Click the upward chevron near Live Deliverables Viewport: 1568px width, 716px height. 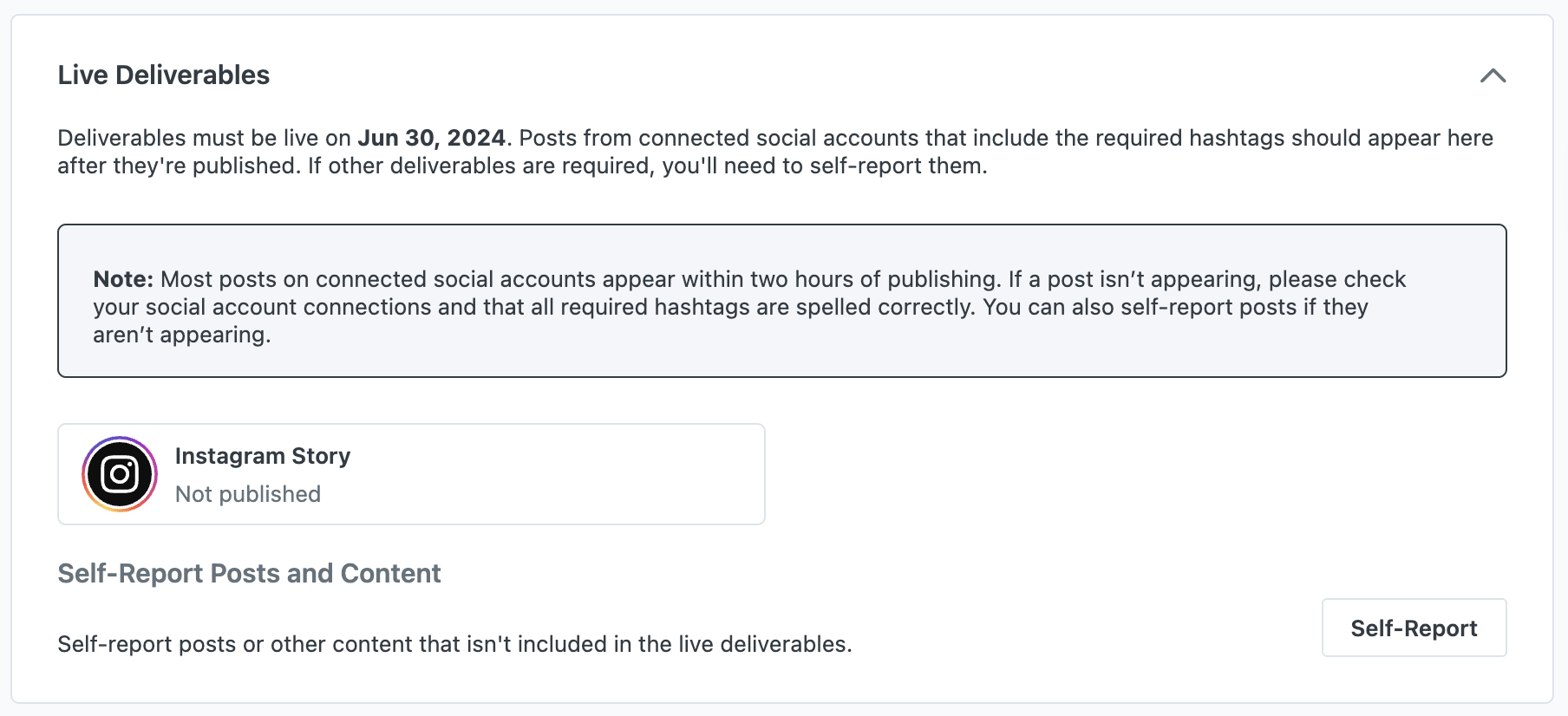coord(1493,76)
